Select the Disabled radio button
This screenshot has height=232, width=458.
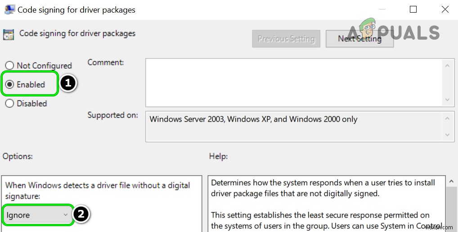[9, 103]
